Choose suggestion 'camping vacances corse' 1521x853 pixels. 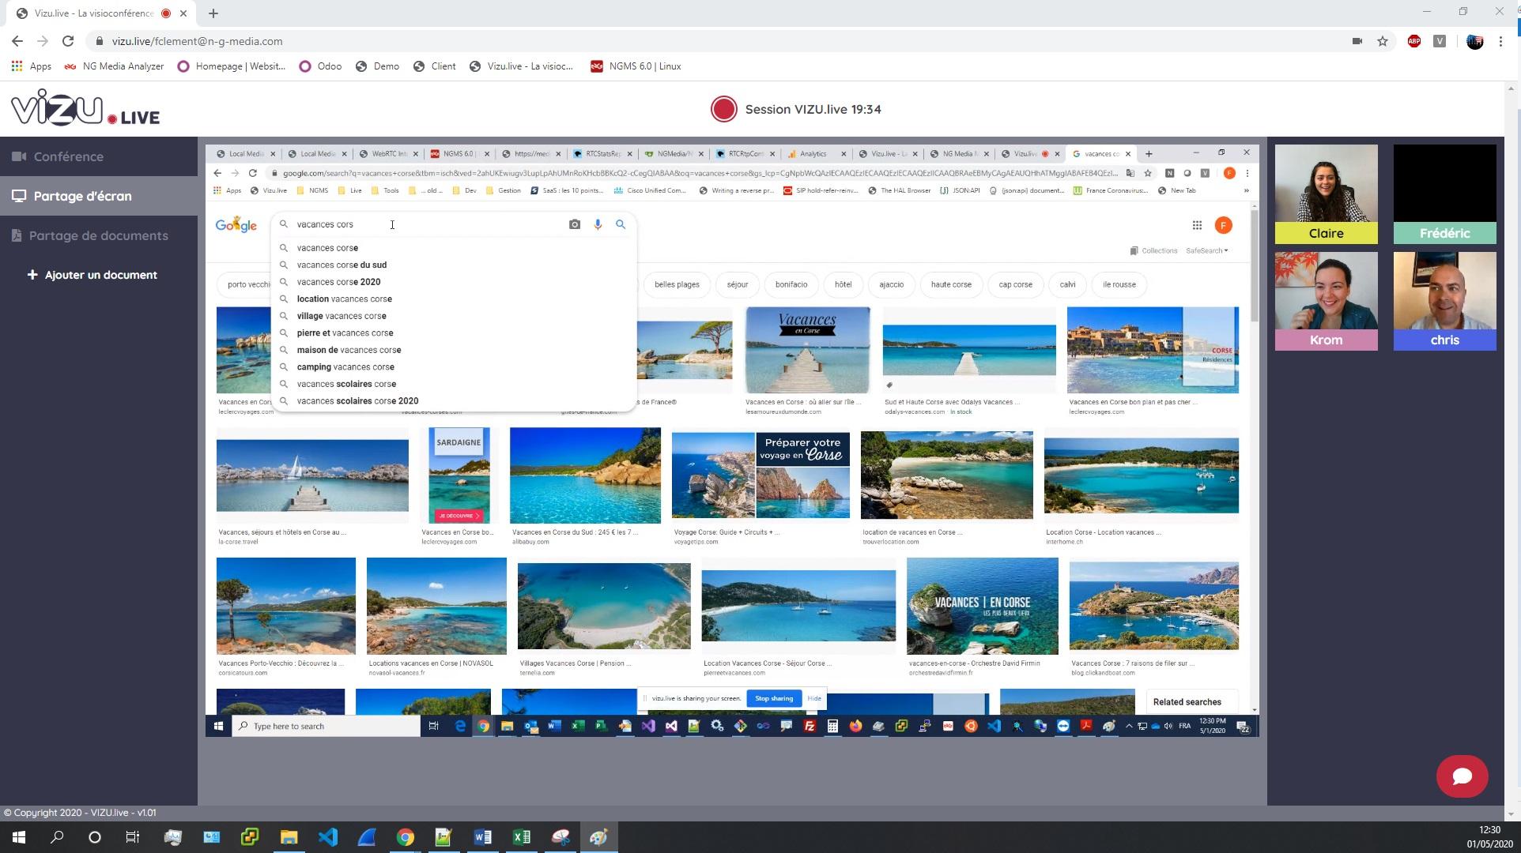pos(454,367)
